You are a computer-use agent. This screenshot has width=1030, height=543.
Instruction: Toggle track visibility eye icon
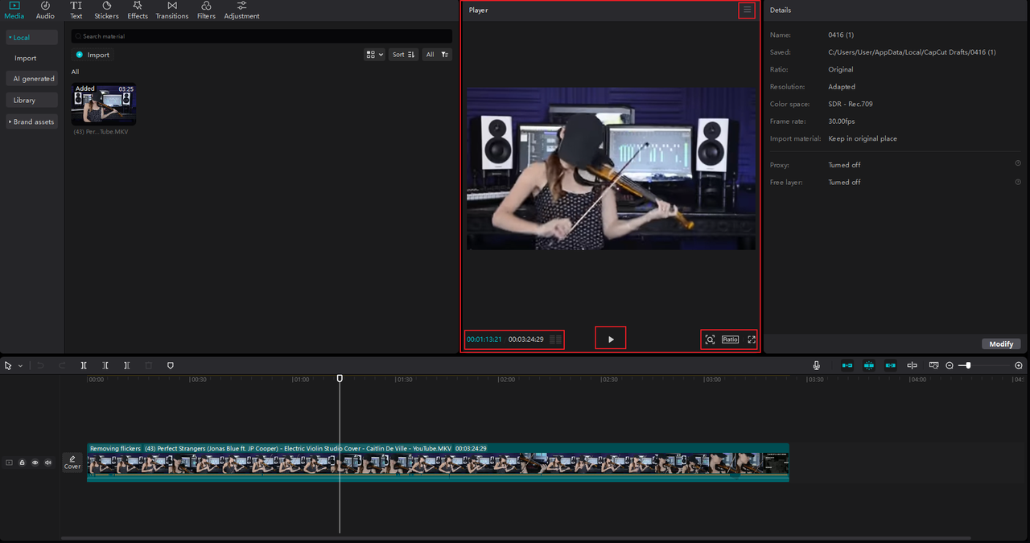(x=35, y=463)
